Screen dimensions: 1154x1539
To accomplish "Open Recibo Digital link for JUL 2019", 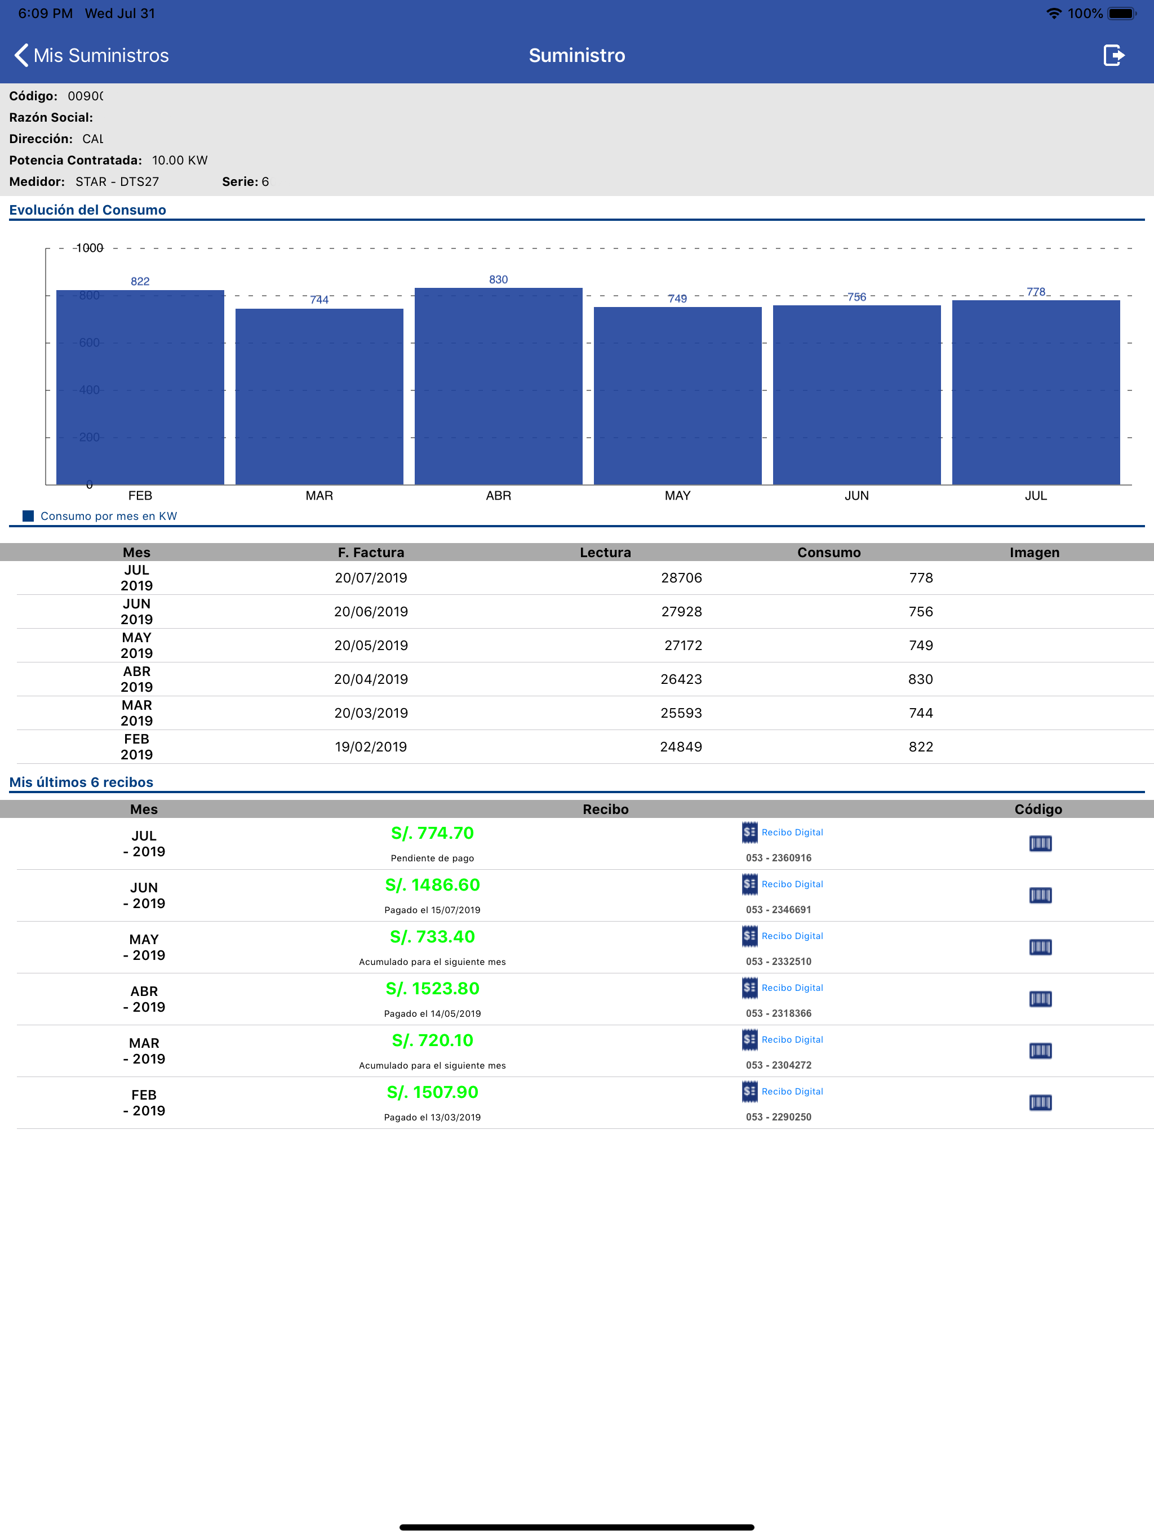I will pos(792,832).
